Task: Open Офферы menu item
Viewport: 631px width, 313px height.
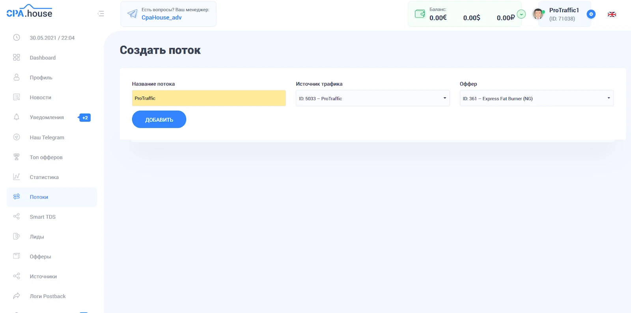Action: coord(41,257)
